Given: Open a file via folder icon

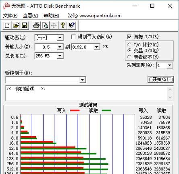Looking at the screenshot, I should click(16, 25).
